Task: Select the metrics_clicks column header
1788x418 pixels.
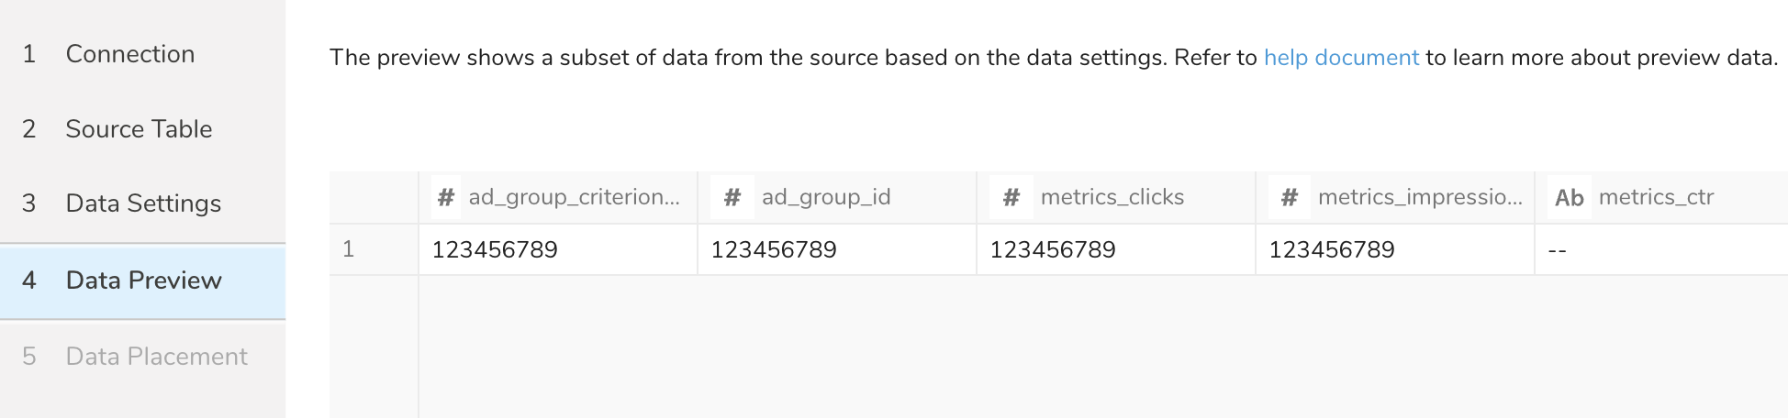Action: (1112, 198)
